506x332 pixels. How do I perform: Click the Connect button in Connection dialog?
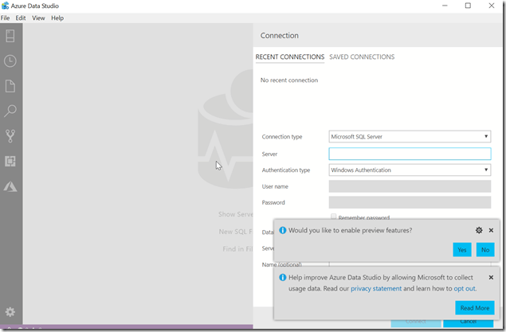tap(416, 322)
